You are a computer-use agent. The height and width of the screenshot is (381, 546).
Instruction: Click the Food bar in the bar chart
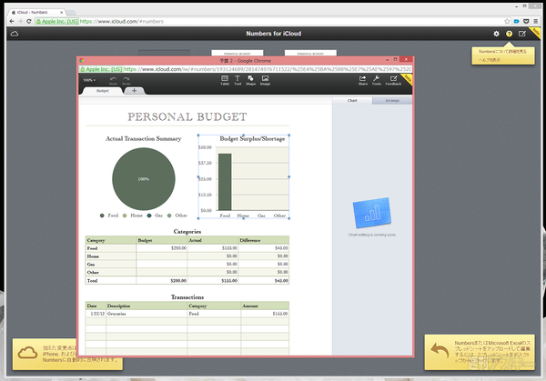[x=225, y=182]
